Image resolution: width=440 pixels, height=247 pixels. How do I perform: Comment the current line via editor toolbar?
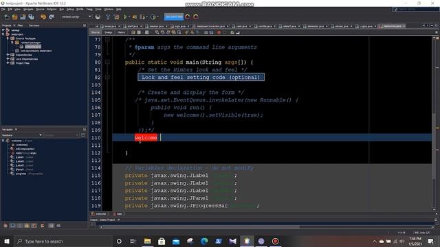232,32
